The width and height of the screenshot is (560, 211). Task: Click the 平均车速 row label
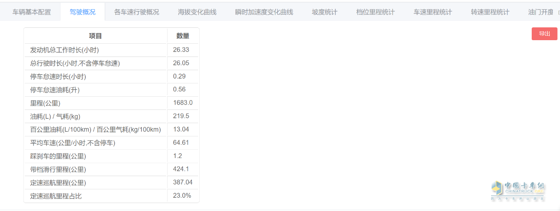[x=73, y=143]
